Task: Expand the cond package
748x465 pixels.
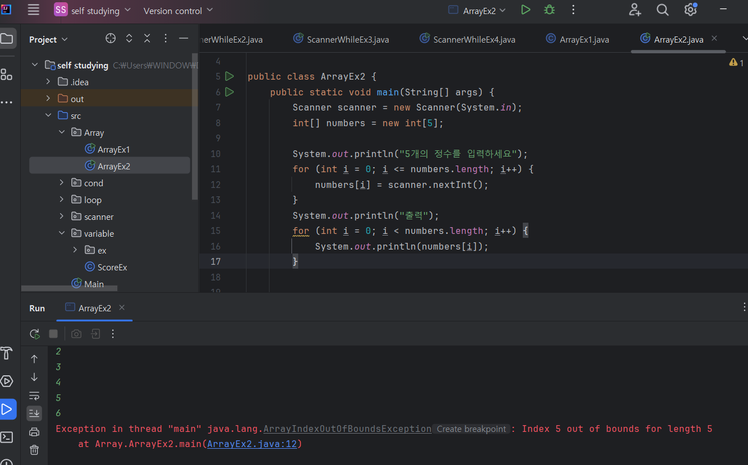Action: coord(62,183)
